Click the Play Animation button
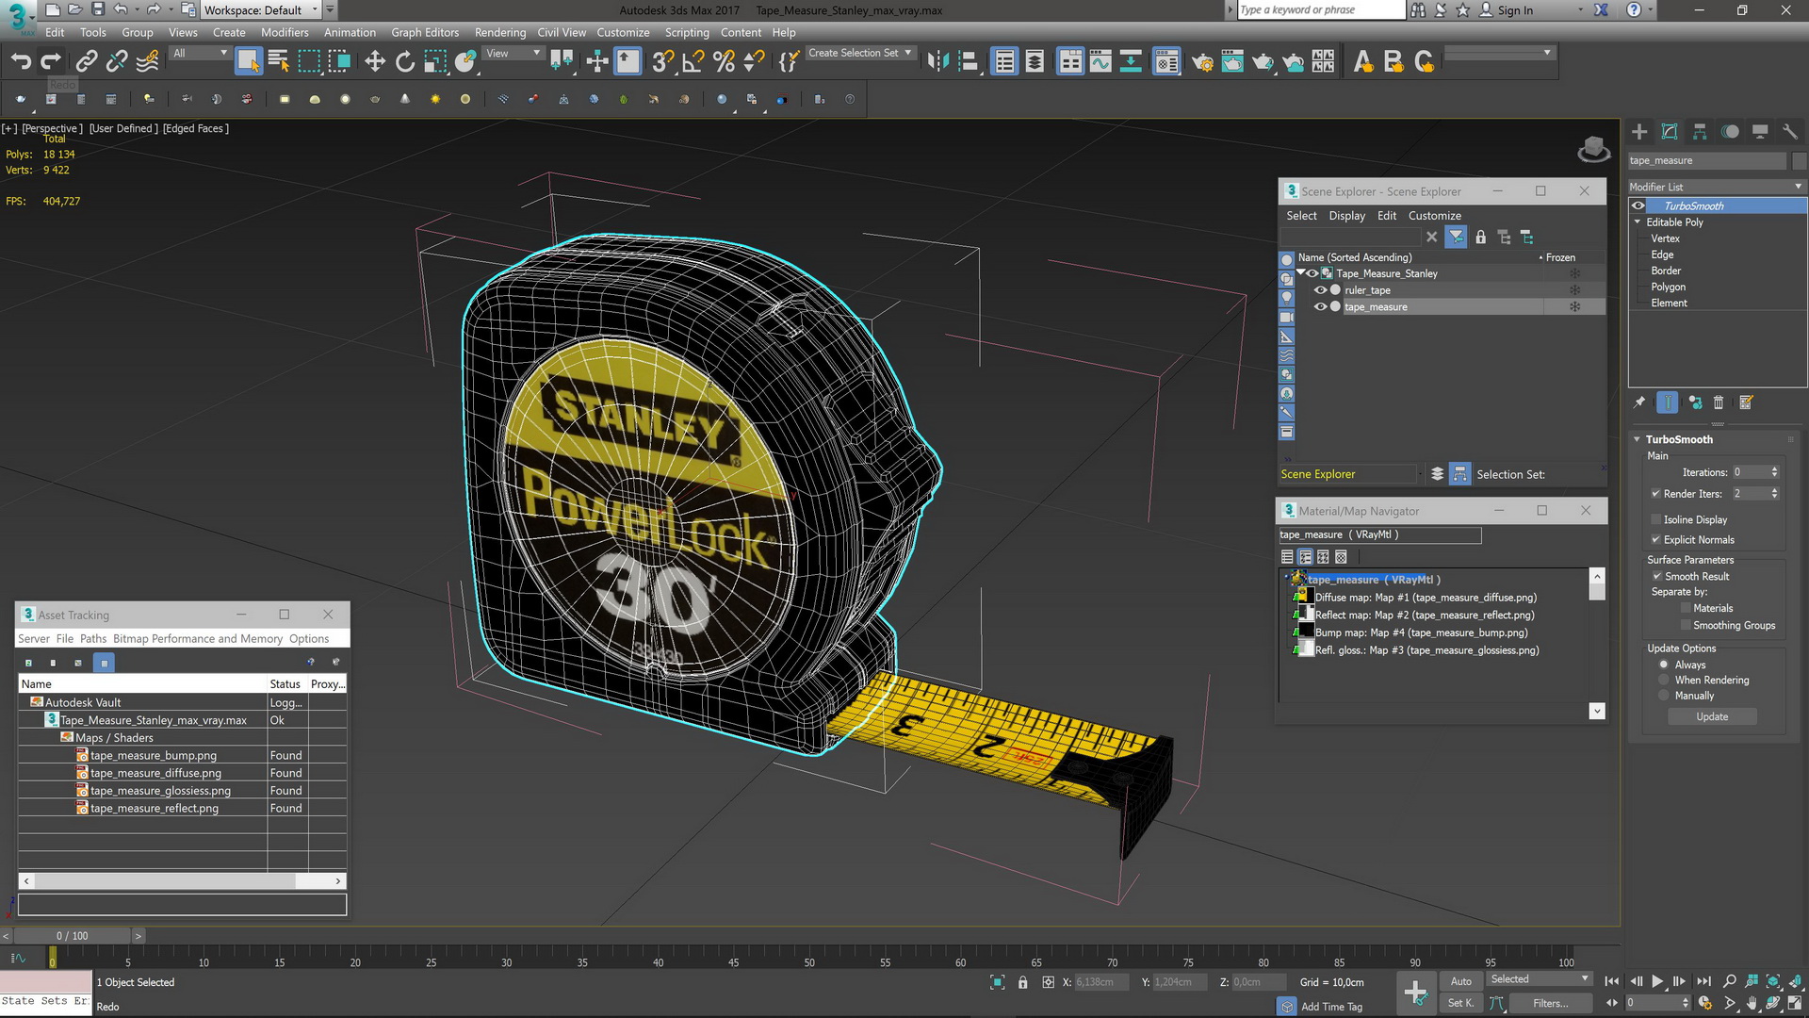The height and width of the screenshot is (1018, 1809). pyautogui.click(x=1657, y=981)
